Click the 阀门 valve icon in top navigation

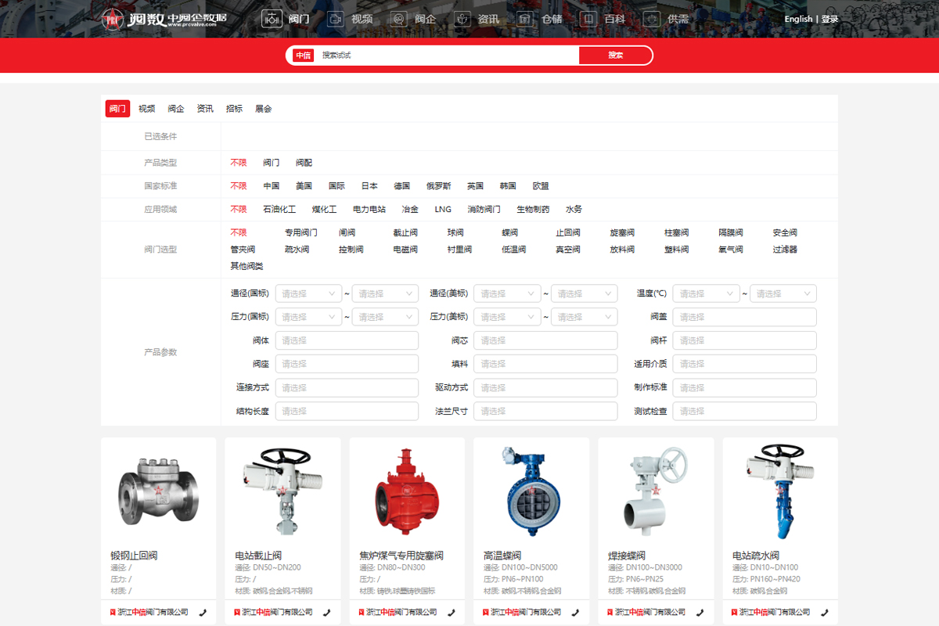tap(272, 19)
